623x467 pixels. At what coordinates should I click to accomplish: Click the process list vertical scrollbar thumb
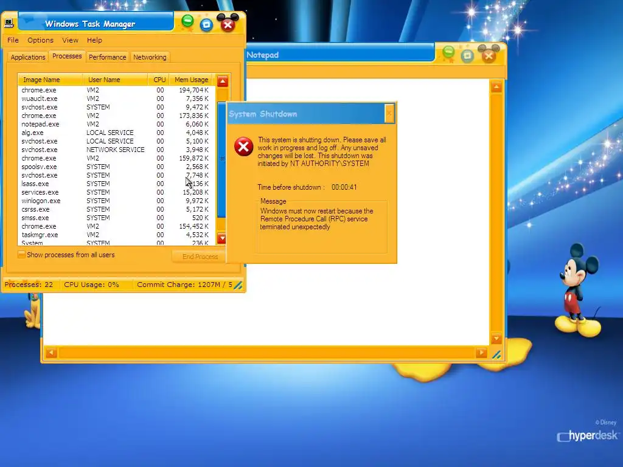tap(221, 160)
